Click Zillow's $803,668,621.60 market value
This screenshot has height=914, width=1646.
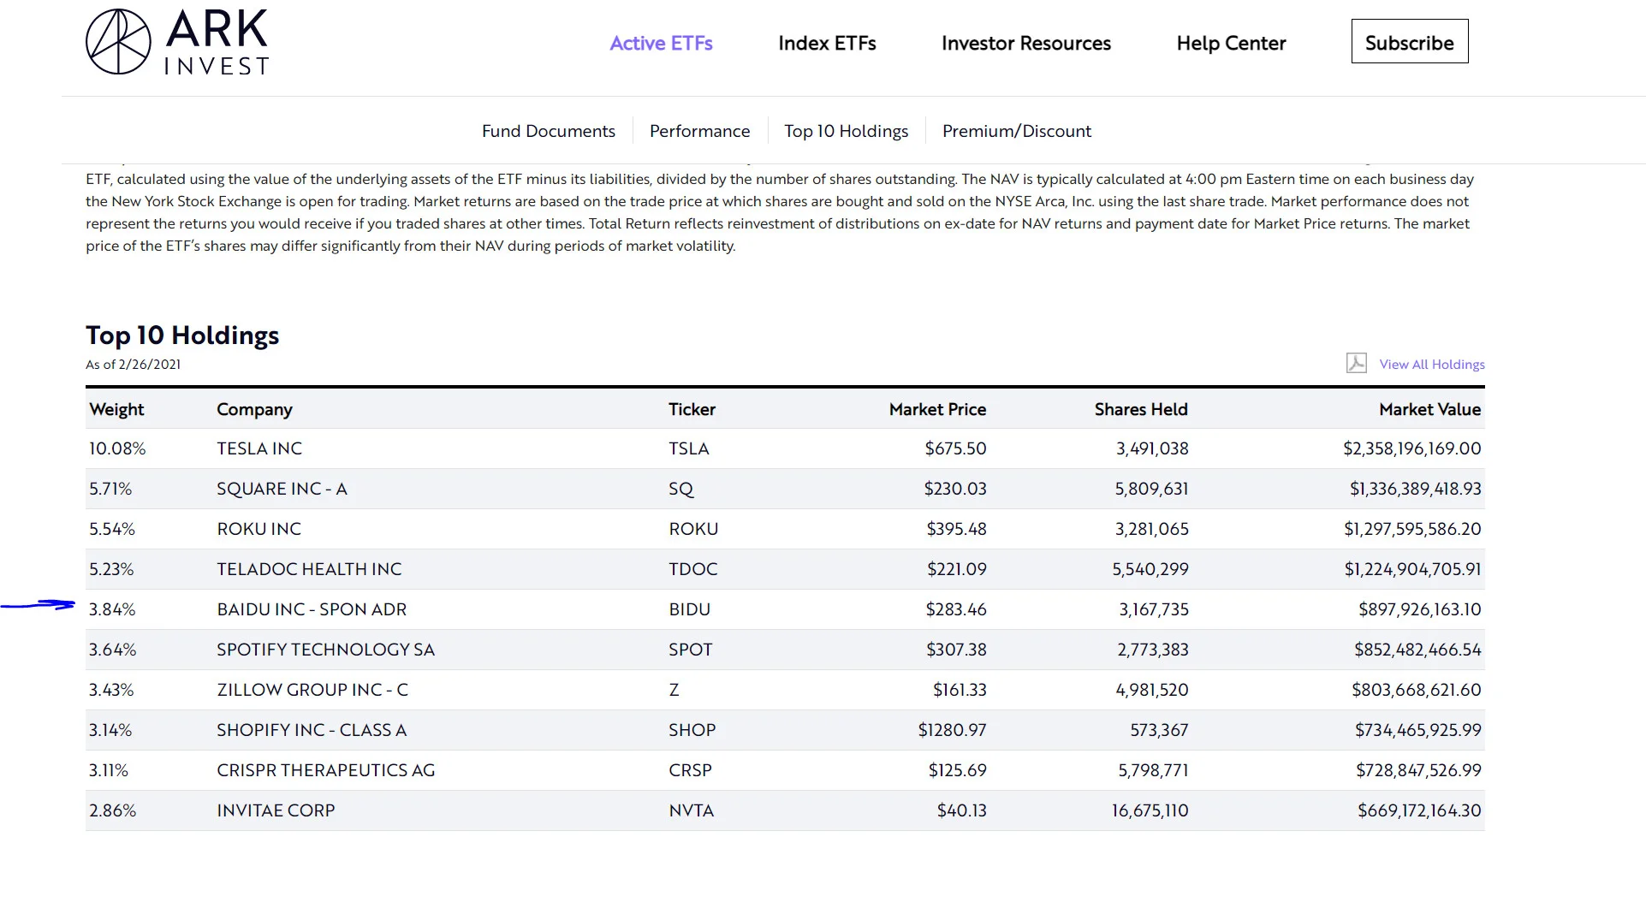click(x=1417, y=690)
